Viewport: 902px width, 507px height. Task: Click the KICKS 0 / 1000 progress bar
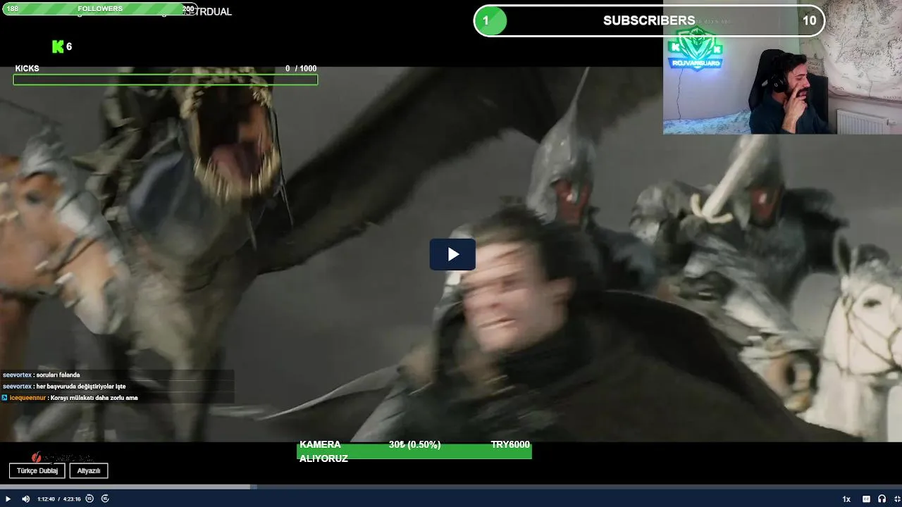[166, 80]
